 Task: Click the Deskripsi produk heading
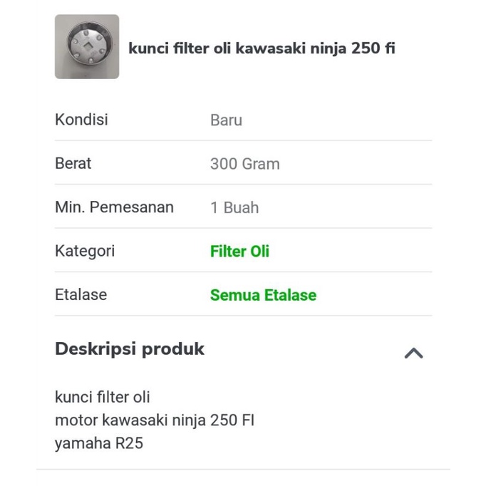(x=130, y=349)
